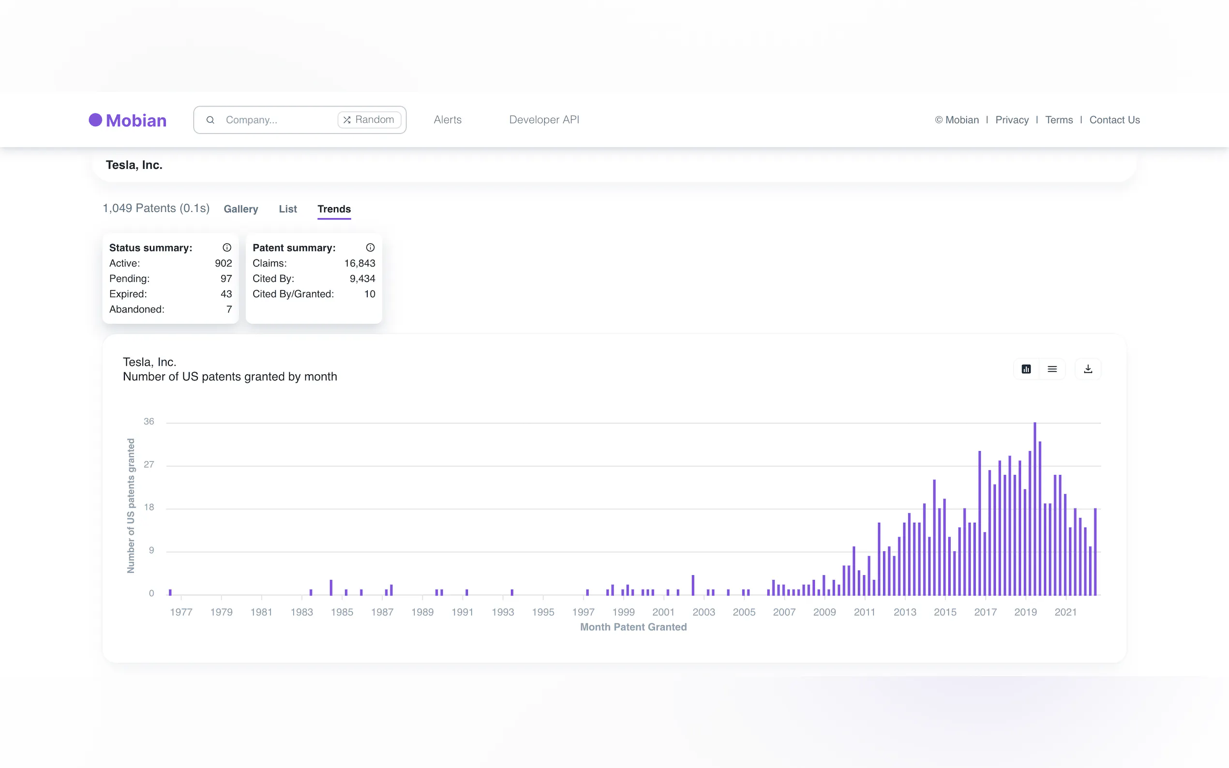The height and width of the screenshot is (768, 1229).
Task: Open the Terms link
Action: 1059,120
